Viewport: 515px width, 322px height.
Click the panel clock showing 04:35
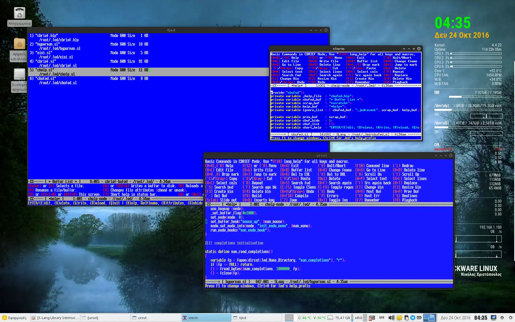480,318
